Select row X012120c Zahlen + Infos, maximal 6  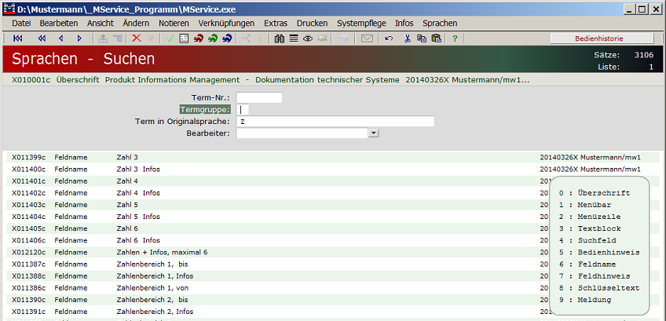pyautogui.click(x=161, y=252)
